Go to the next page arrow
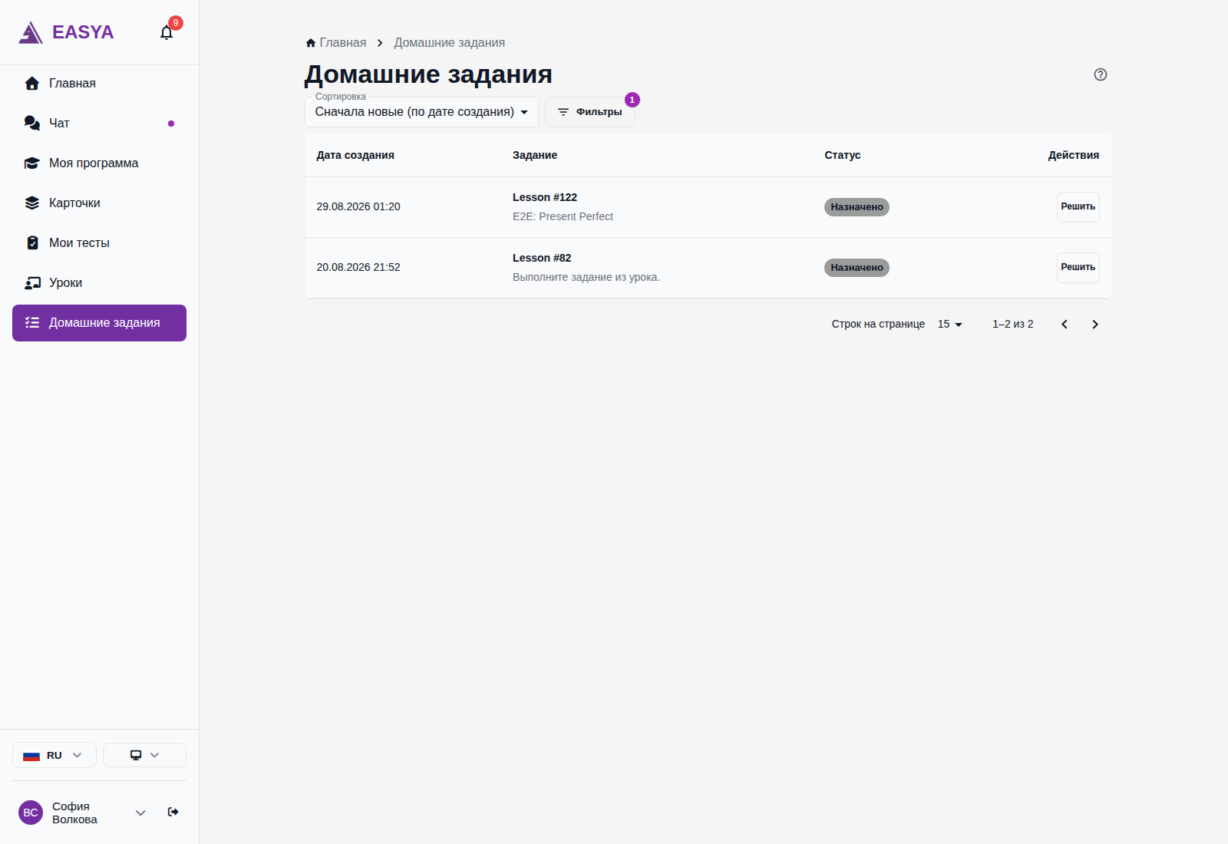Viewport: 1228px width, 844px height. click(1095, 325)
